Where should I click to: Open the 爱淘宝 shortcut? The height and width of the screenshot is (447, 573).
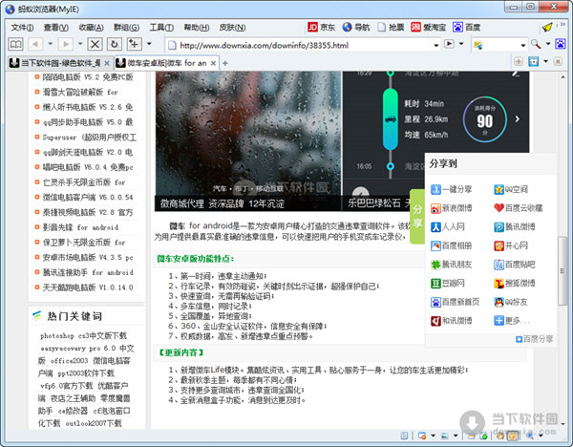(428, 27)
